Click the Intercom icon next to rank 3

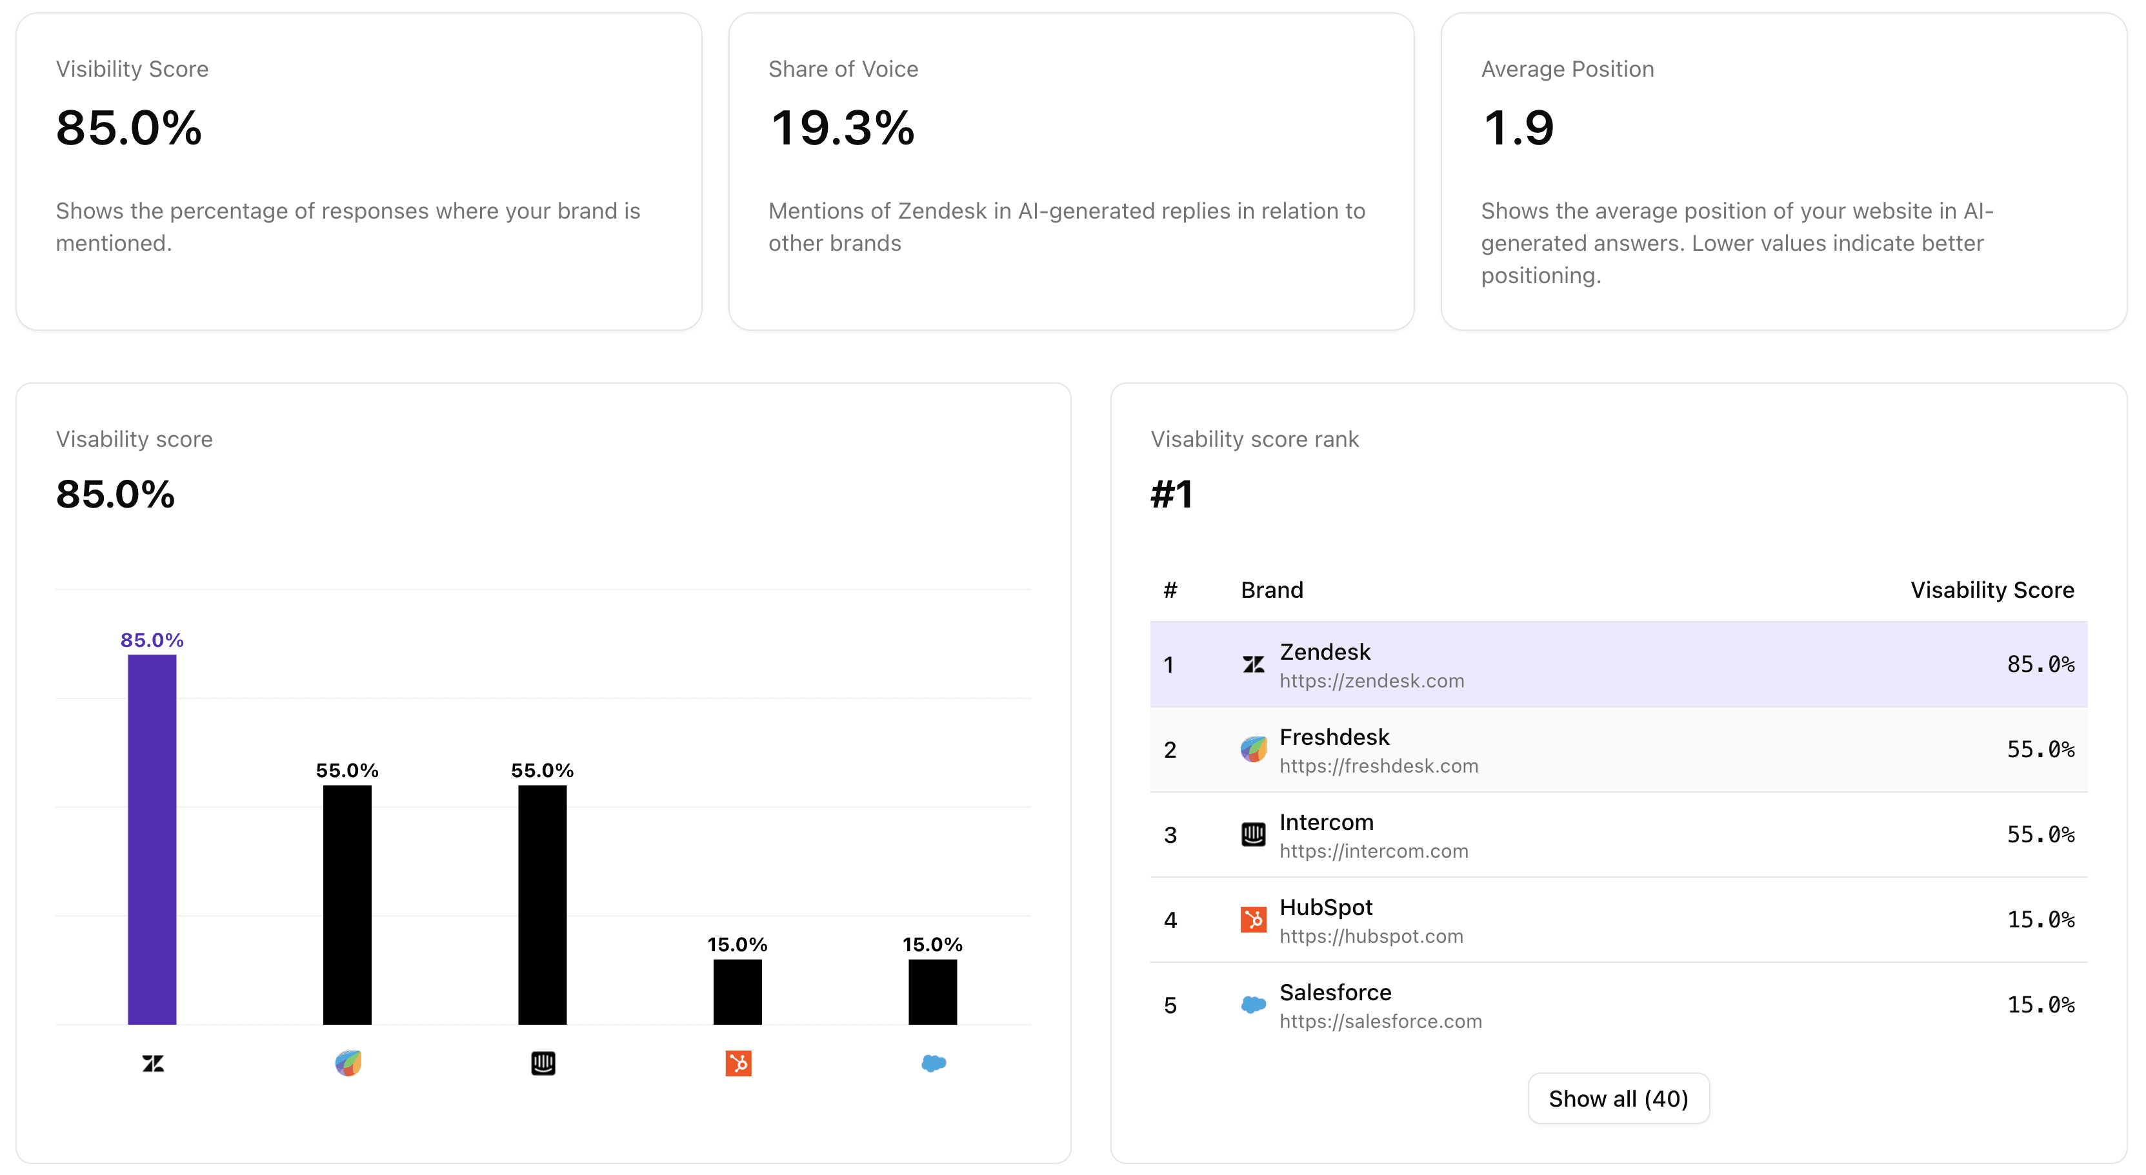tap(1253, 834)
